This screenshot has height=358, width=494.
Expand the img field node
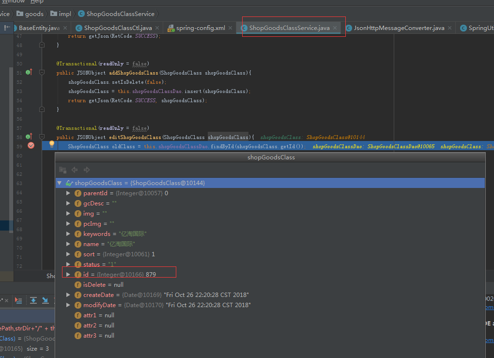click(x=68, y=213)
